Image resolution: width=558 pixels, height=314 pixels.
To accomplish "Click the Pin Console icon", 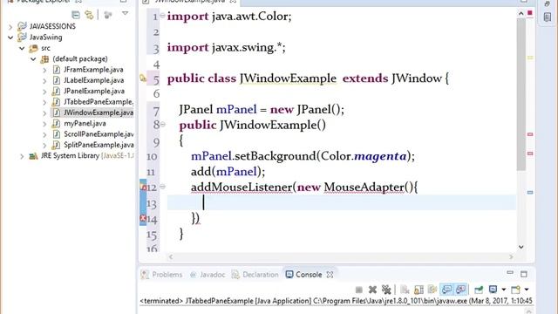I will [479, 290].
